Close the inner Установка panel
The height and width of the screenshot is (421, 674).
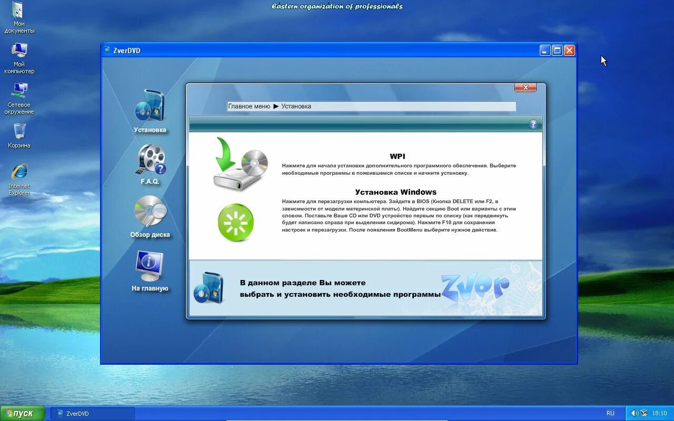[525, 87]
